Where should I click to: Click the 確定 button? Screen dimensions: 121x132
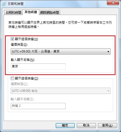[65, 125]
